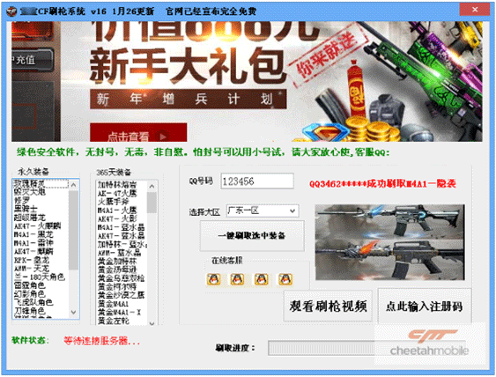Click the 点击查看 red banner button

(138, 132)
